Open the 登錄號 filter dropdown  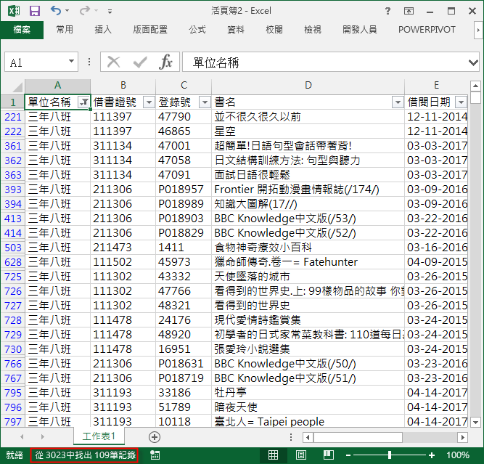pos(205,102)
